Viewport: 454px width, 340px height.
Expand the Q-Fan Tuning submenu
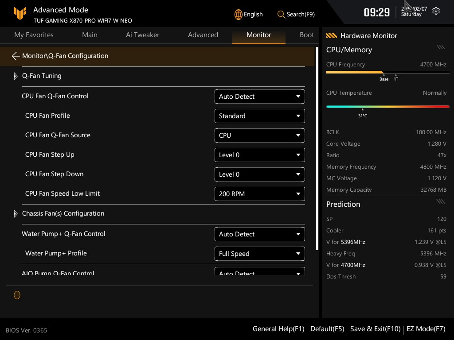(x=16, y=76)
